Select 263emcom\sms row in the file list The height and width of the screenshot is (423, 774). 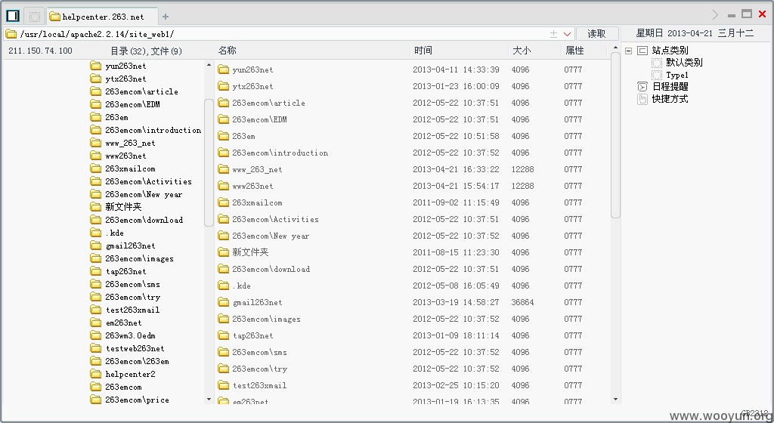coord(413,352)
